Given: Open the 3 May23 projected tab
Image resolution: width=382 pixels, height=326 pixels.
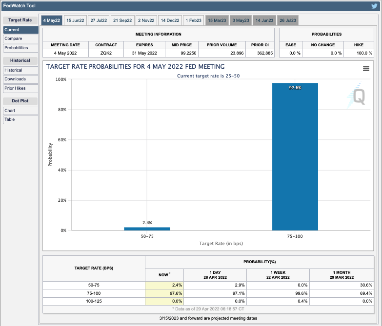Looking at the screenshot, I should point(241,20).
